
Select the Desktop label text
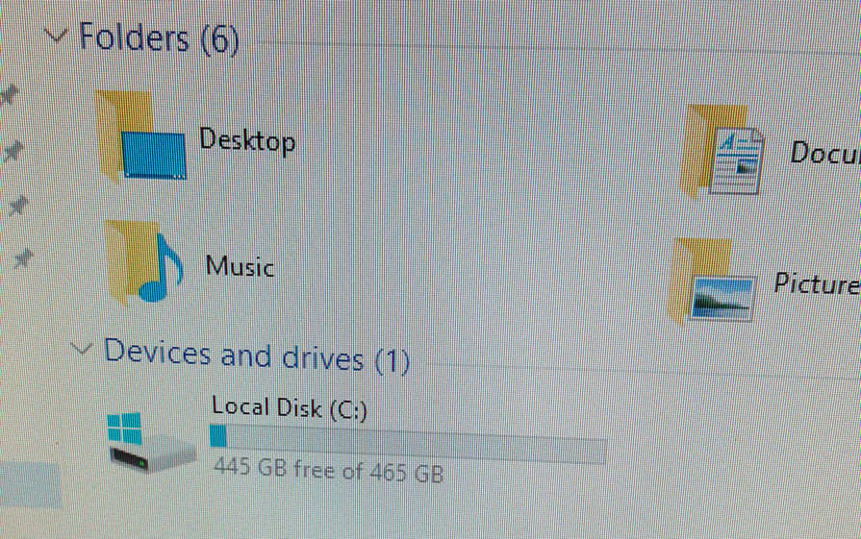click(x=247, y=140)
